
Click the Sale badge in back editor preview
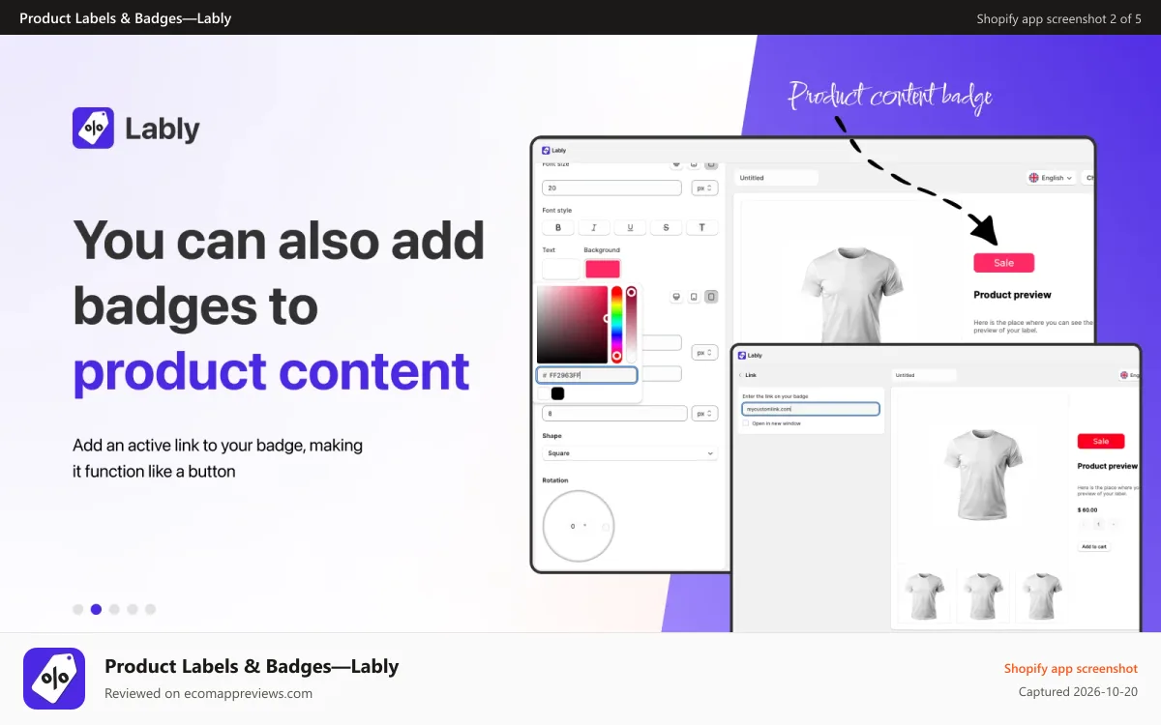[1003, 263]
